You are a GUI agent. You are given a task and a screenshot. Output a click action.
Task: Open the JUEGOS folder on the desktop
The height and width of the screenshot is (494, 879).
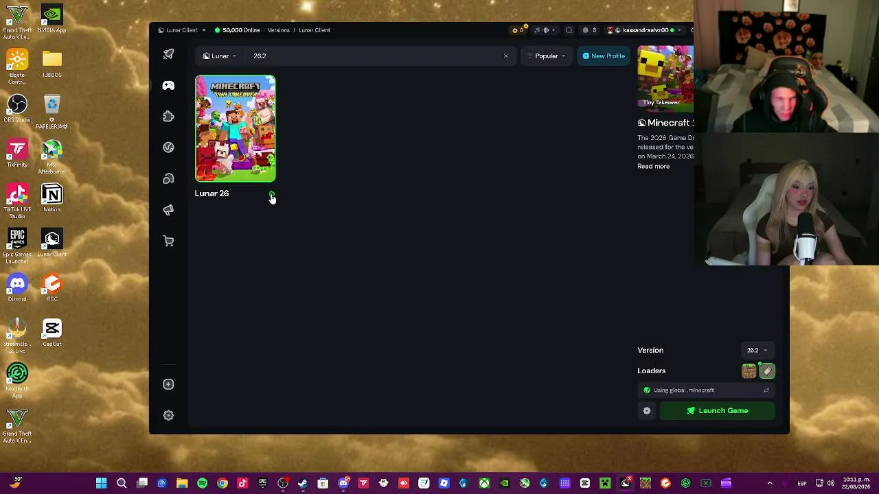click(x=52, y=63)
